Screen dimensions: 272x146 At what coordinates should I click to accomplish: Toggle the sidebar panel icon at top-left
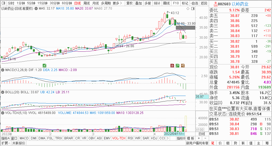tap(3, 3)
